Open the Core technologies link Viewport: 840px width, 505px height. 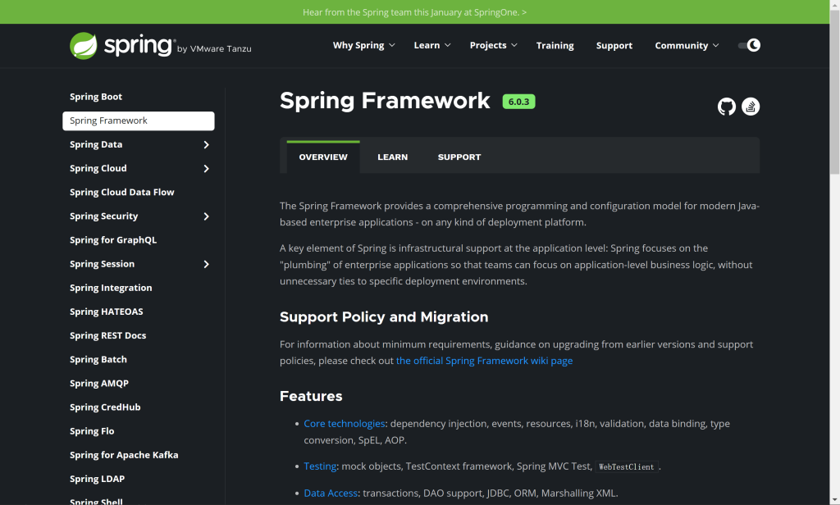[x=345, y=424]
